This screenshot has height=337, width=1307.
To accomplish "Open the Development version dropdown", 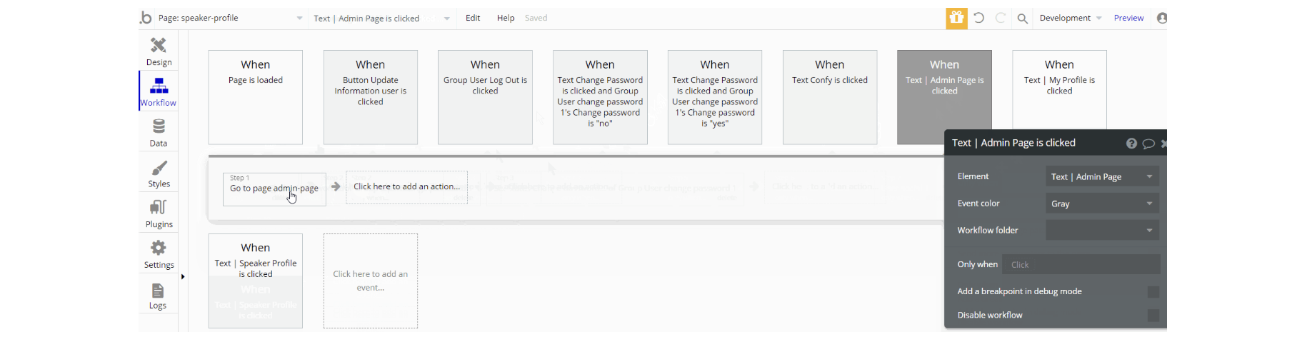I will pyautogui.click(x=1070, y=18).
